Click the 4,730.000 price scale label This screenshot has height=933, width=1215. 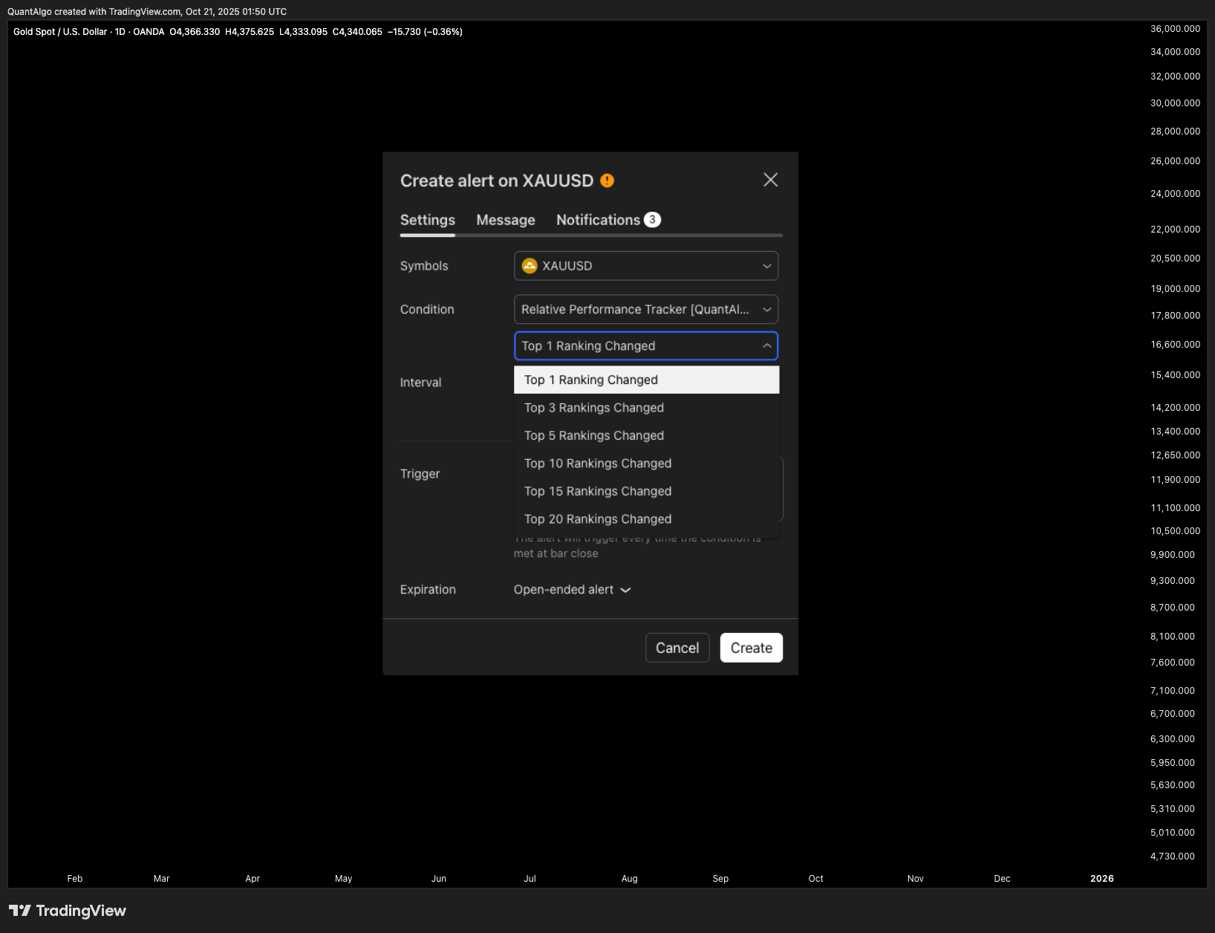coord(1172,856)
